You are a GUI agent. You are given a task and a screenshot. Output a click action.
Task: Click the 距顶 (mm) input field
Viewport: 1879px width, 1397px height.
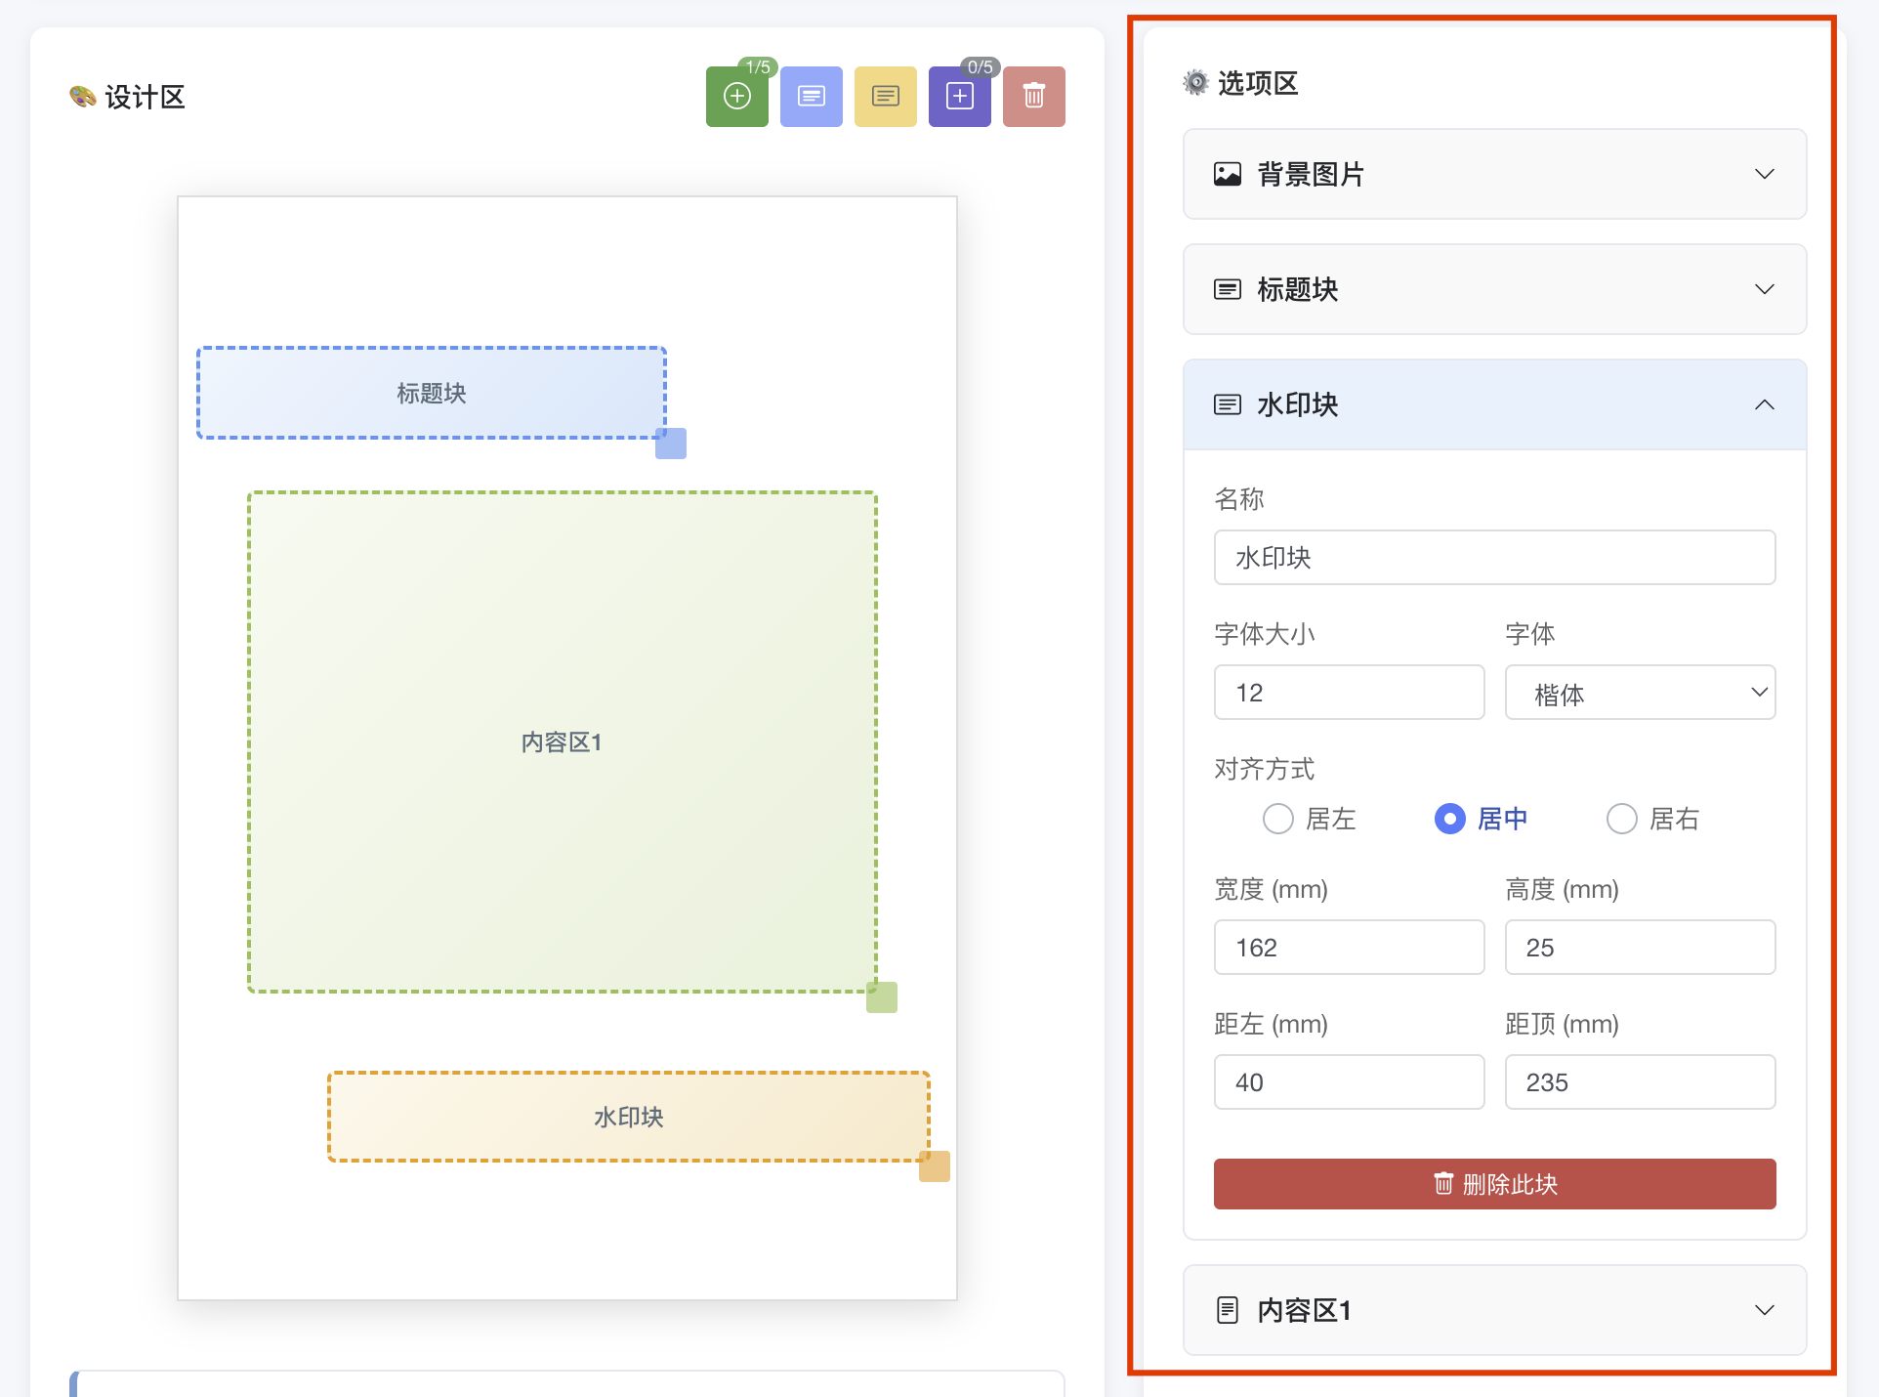(1640, 1082)
